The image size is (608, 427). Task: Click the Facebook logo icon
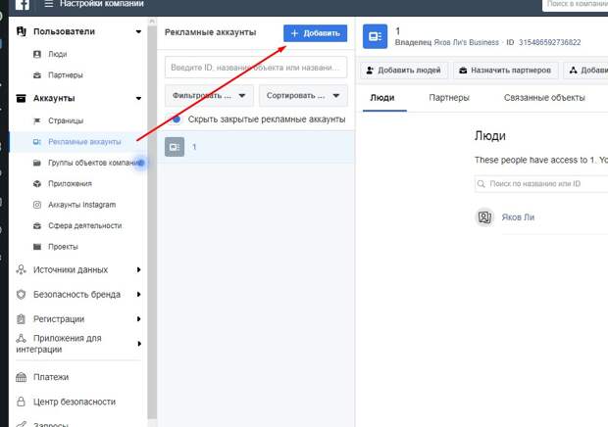[x=23, y=5]
